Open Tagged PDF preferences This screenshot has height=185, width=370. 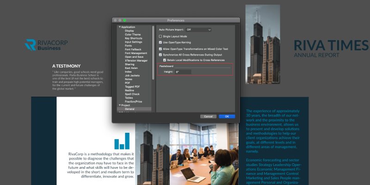[132, 86]
